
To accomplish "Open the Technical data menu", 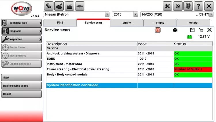I will pos(21,23).
